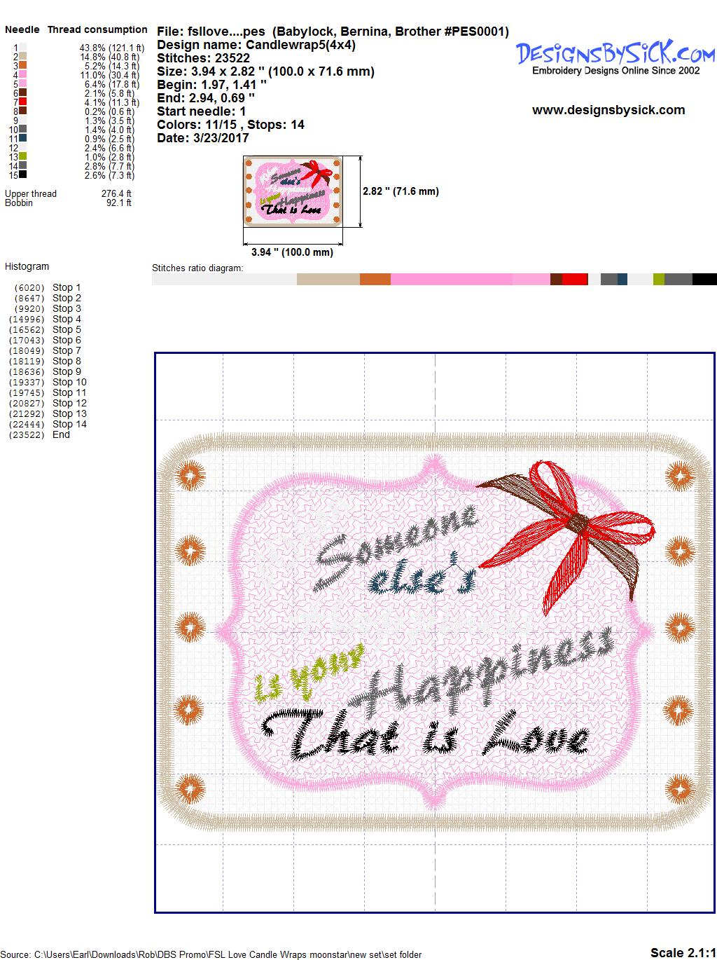Click the black segment of stitches ratio bar
Viewport: 717px width, 960px height.
point(704,280)
